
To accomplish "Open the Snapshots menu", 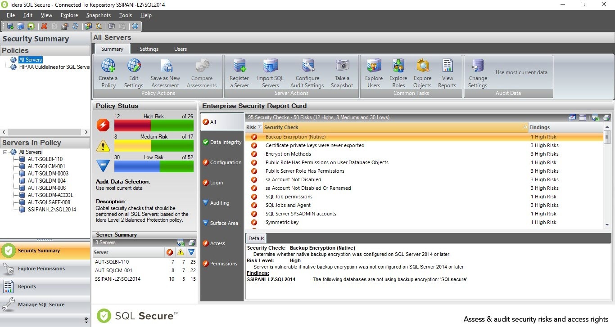I will coord(99,15).
